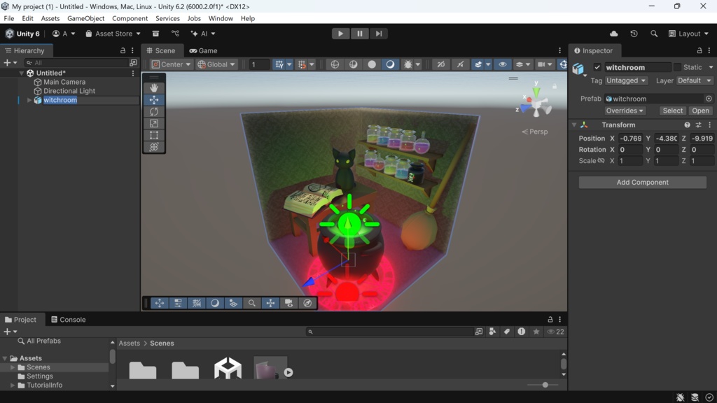
Task: Open the prefab Overrides dropdown
Action: point(624,111)
